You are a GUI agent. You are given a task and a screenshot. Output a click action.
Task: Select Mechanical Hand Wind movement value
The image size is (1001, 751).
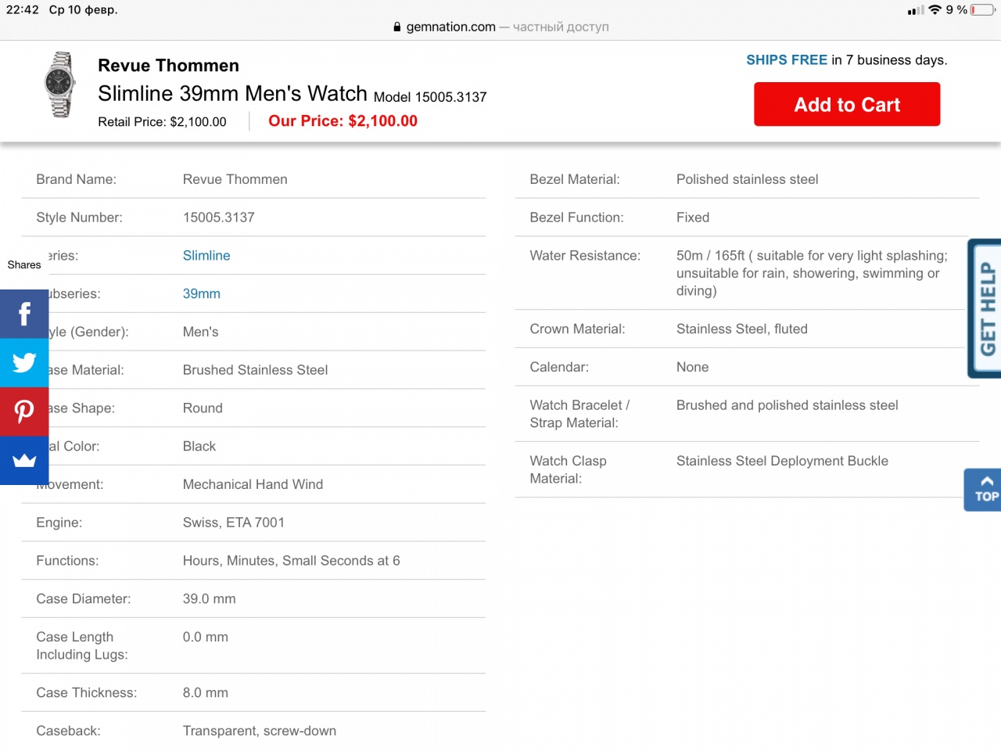253,485
